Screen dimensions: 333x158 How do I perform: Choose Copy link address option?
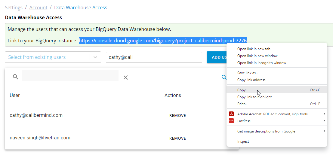[x=277, y=80]
